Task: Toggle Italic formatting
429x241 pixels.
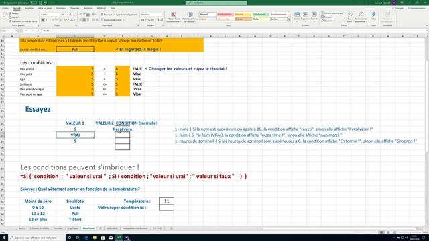Action: click(46, 20)
